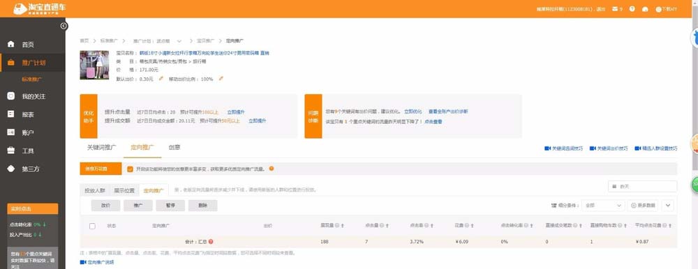Open the 推广计划 breadcrumb dropdown
Viewport: 698px width, 269px height.
coord(179,40)
